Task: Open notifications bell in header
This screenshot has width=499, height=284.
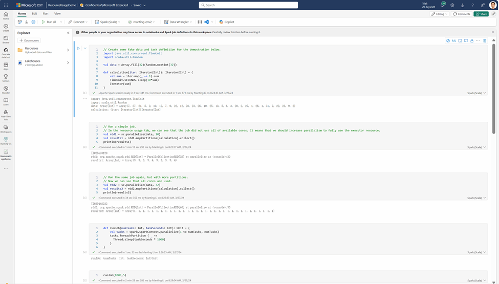Action: coord(442,5)
